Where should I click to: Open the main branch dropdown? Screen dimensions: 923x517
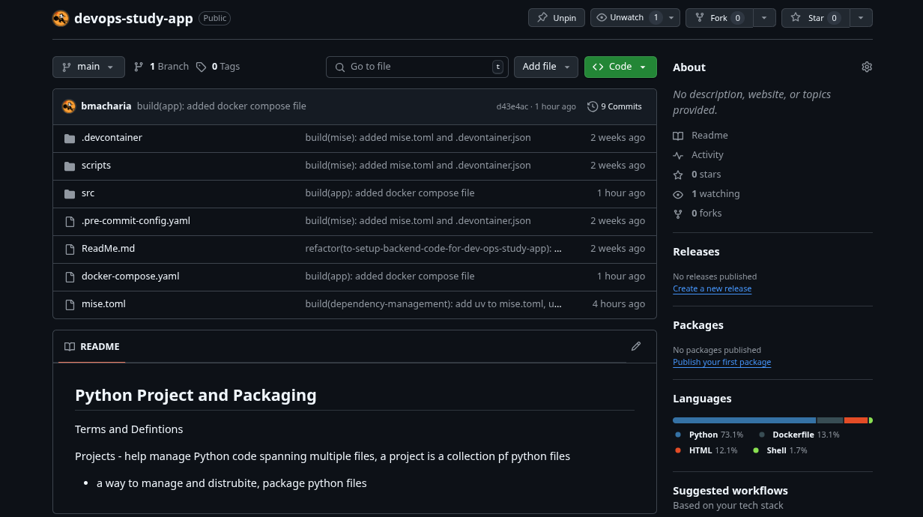click(x=88, y=67)
